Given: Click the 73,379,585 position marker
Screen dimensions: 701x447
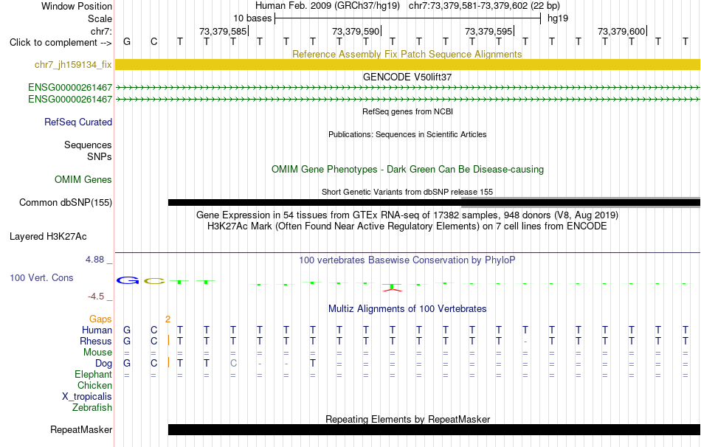Looking at the screenshot, I should [223, 31].
